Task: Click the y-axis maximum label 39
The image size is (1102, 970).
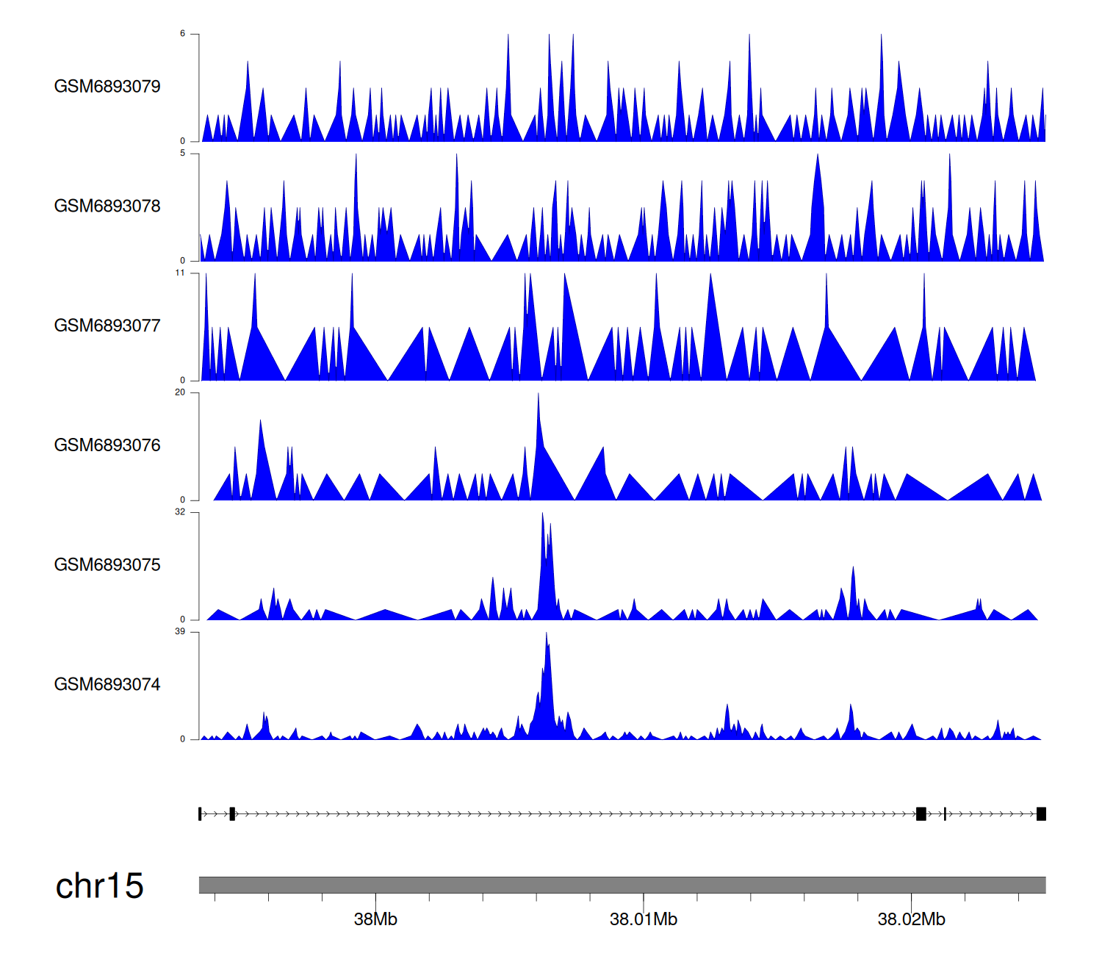Action: click(180, 632)
